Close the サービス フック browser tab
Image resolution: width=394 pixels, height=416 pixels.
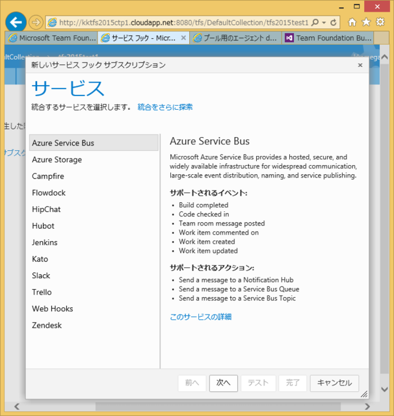[x=183, y=38]
